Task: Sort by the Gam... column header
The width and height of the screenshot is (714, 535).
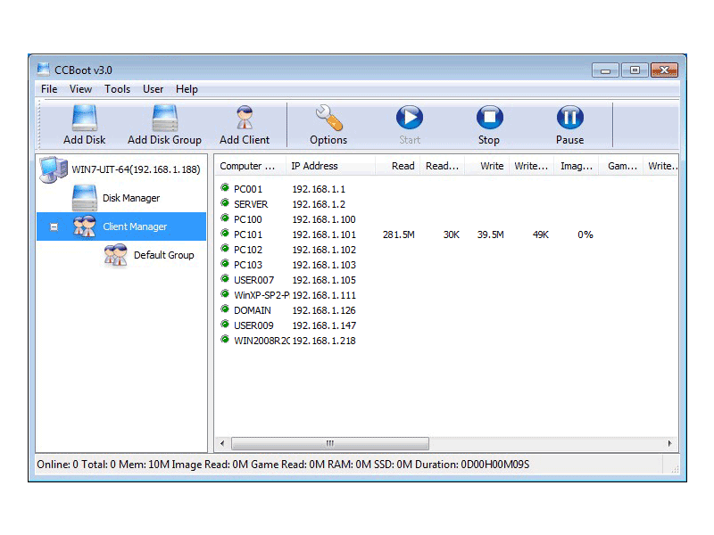Action: 620,166
